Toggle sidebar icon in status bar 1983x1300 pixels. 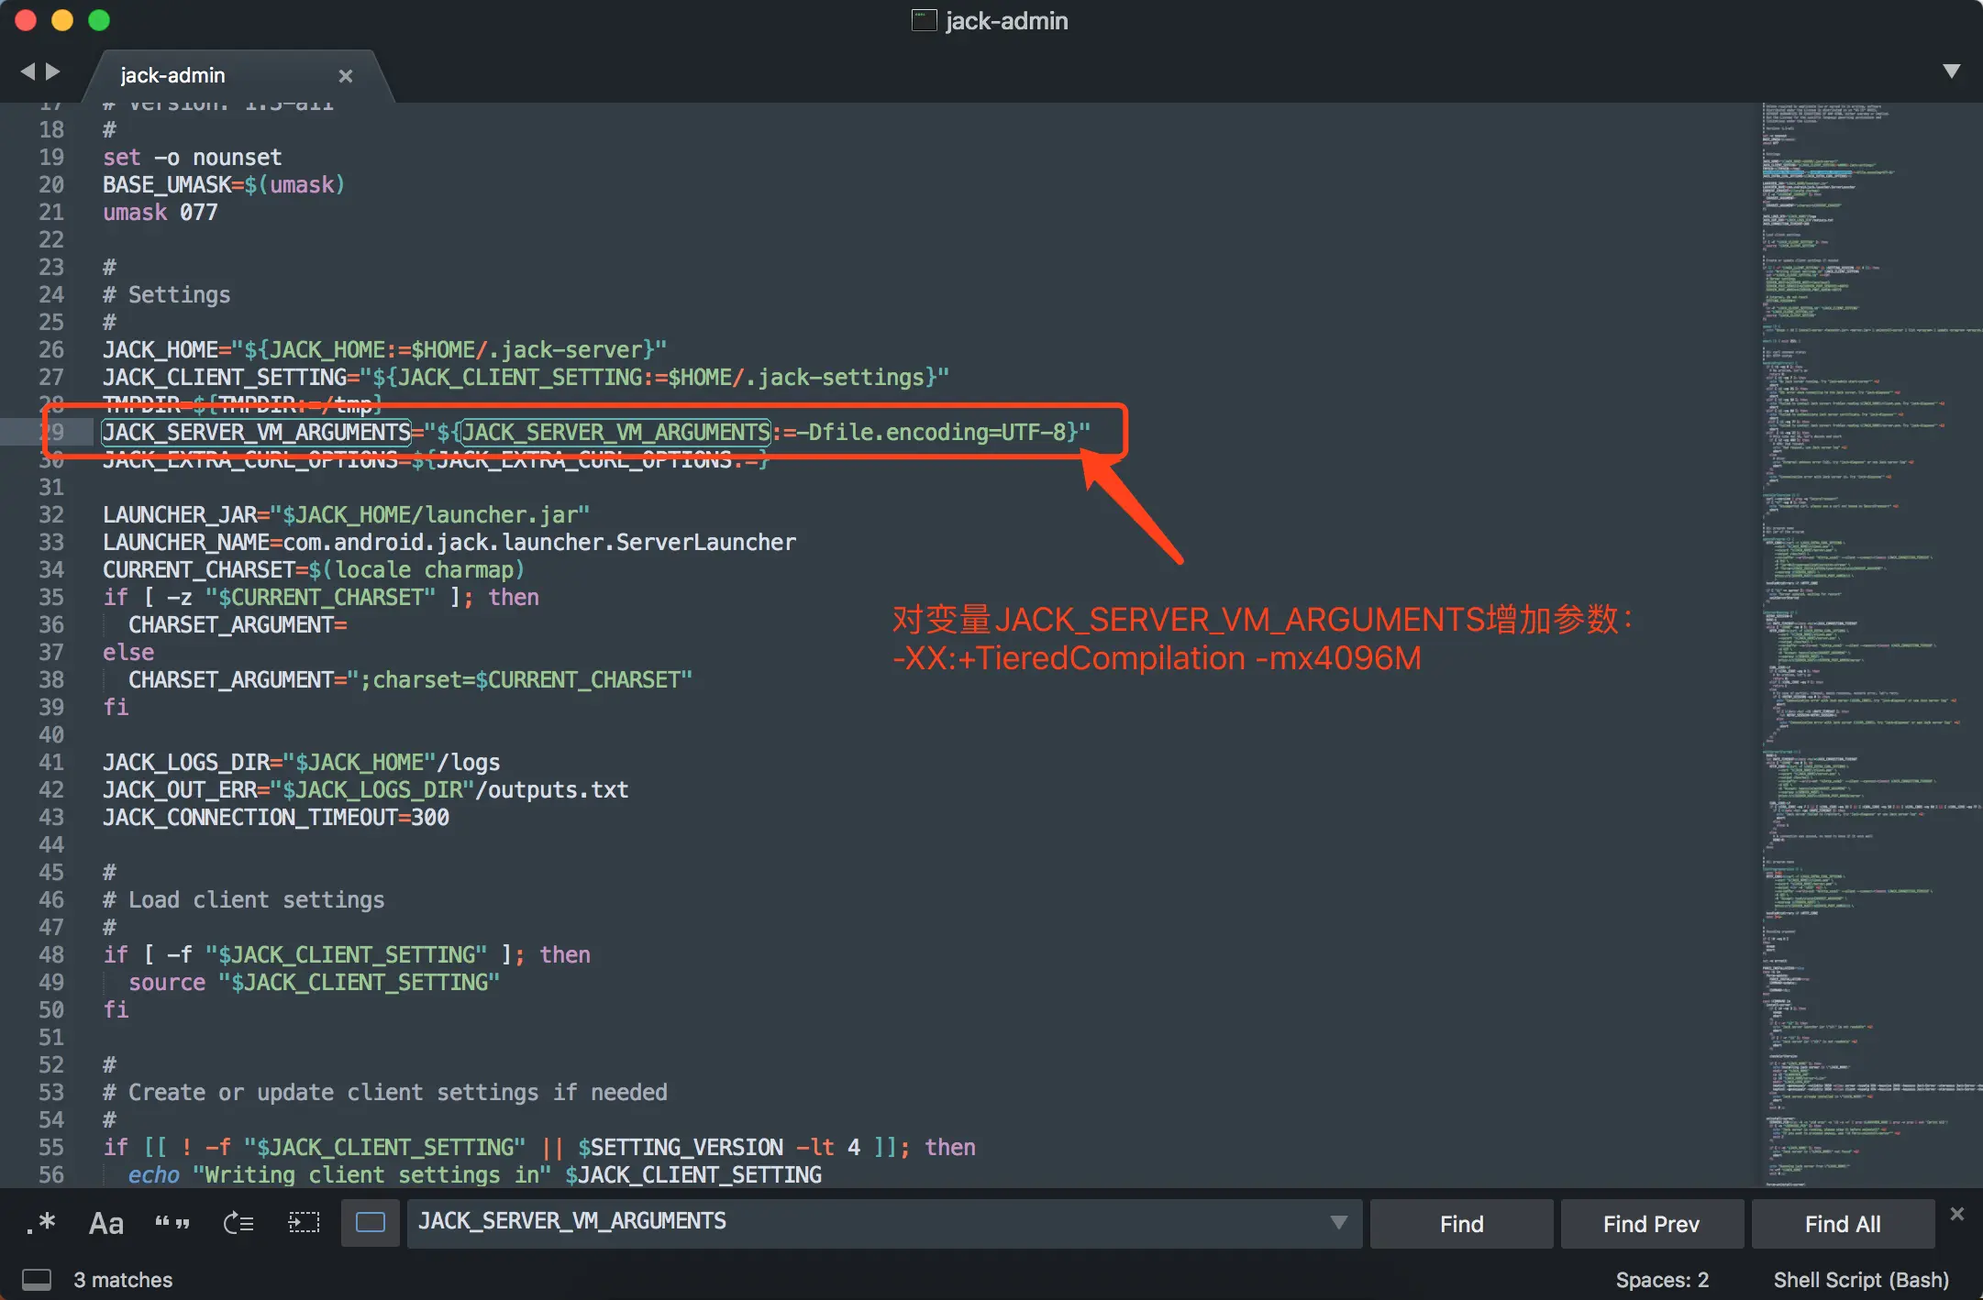[x=37, y=1279]
